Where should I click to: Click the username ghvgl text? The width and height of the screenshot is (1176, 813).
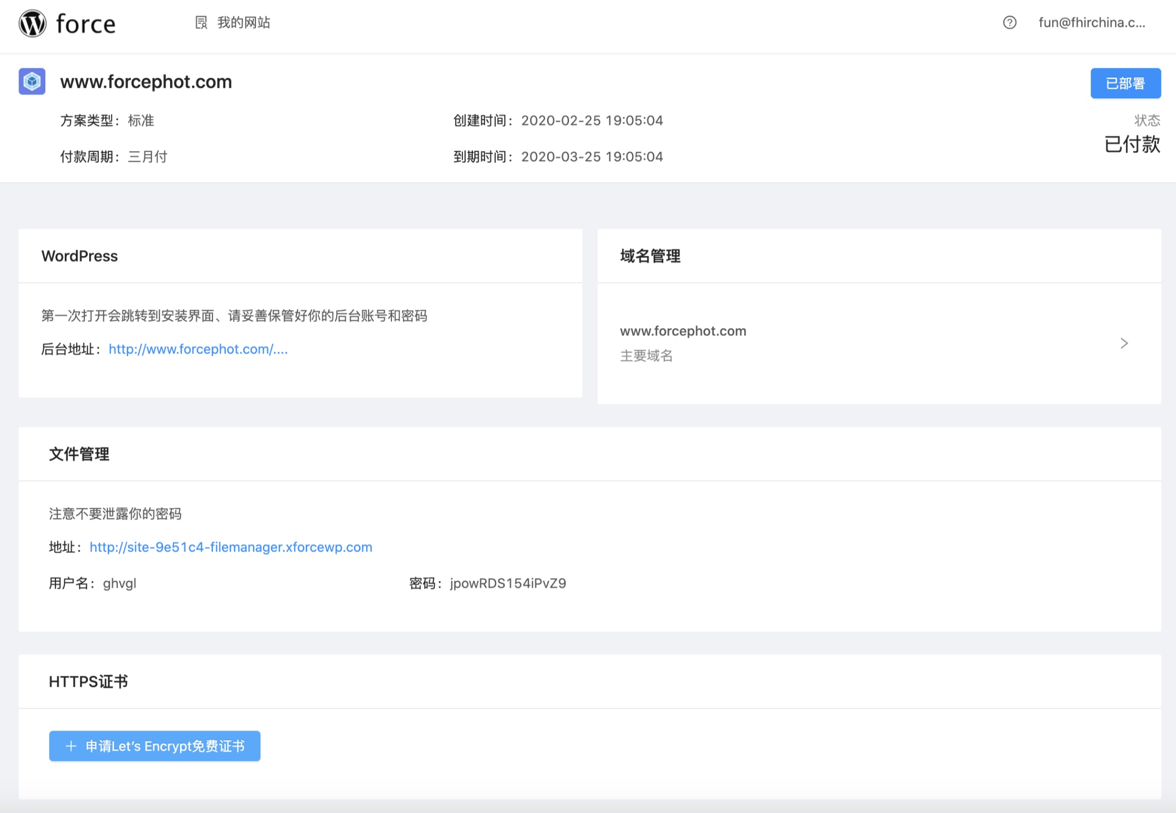click(x=119, y=583)
